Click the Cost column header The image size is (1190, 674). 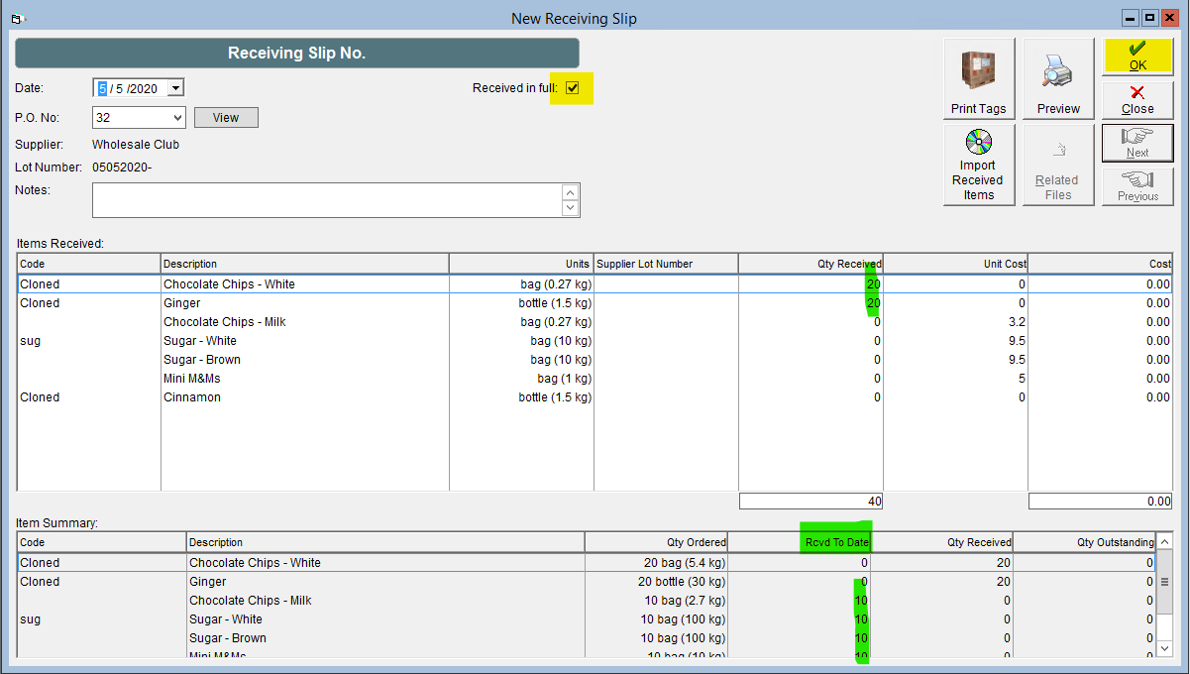(1101, 264)
